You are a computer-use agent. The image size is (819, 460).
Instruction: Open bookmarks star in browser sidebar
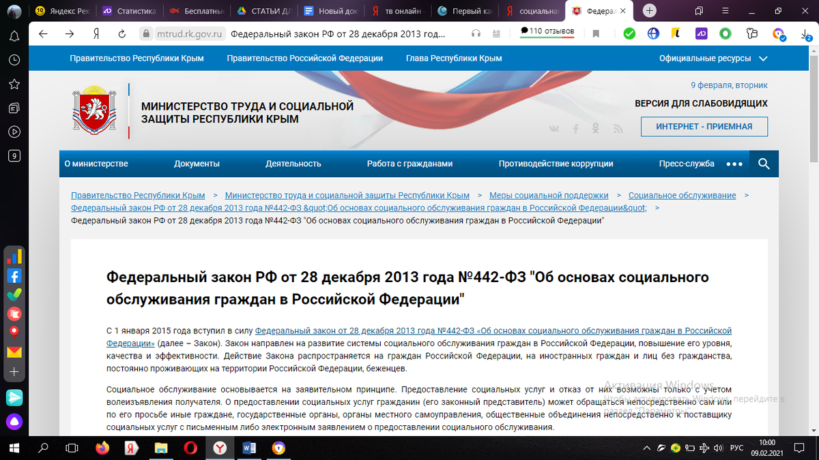point(14,84)
